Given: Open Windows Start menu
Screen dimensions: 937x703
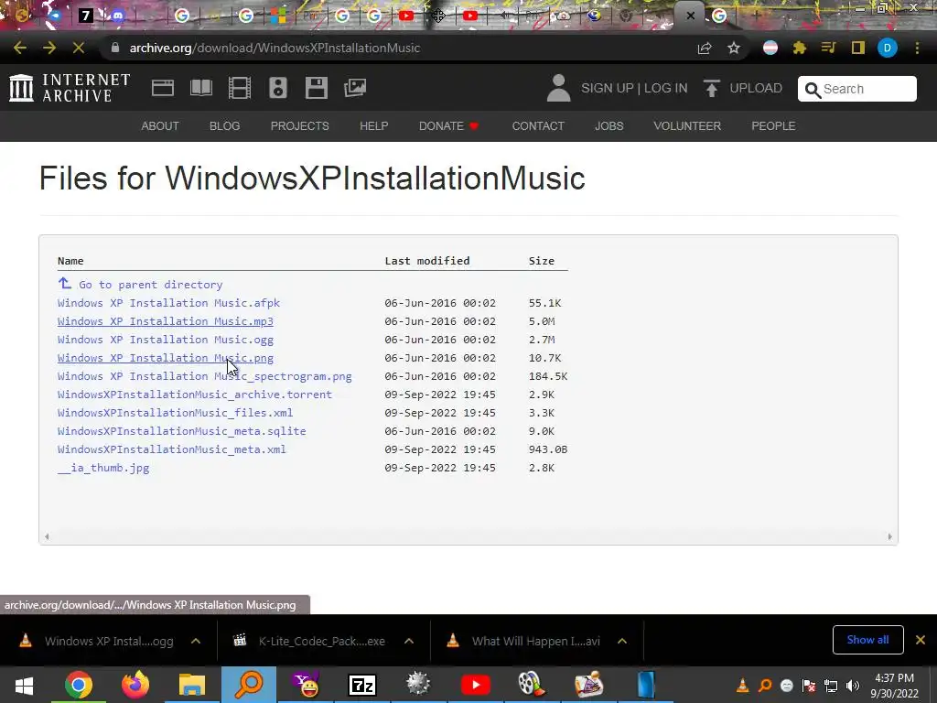Looking at the screenshot, I should coord(24,685).
